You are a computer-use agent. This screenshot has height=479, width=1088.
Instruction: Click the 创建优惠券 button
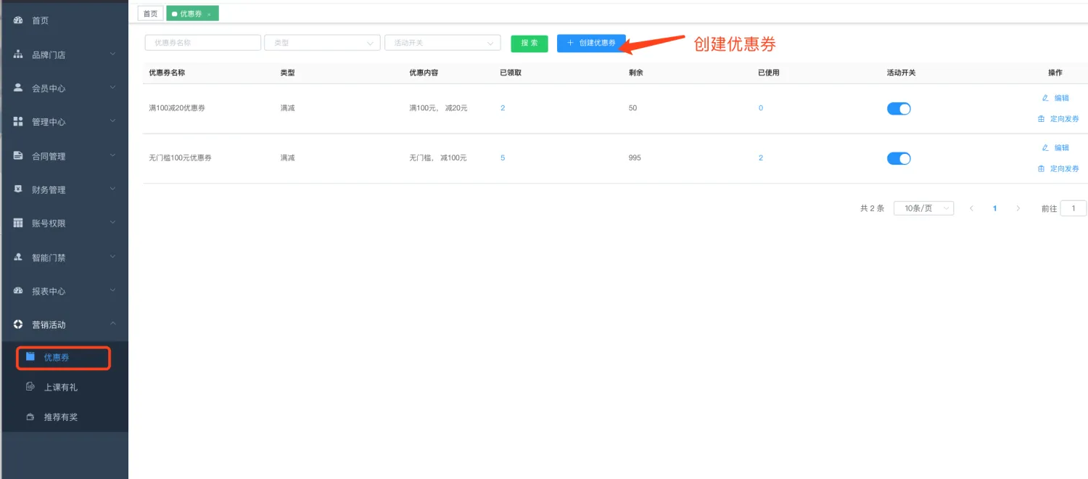point(591,43)
